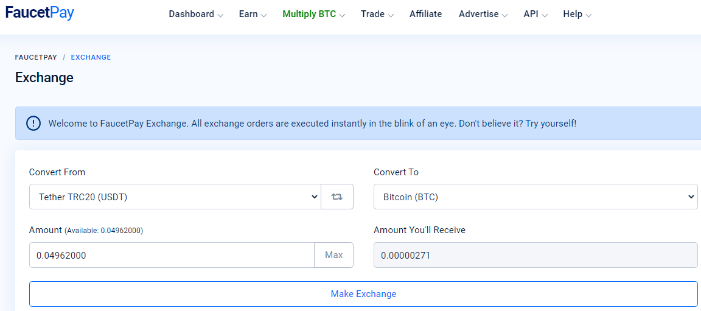The image size is (701, 311).
Task: Click the Amount You'll Receive field
Action: coord(535,255)
